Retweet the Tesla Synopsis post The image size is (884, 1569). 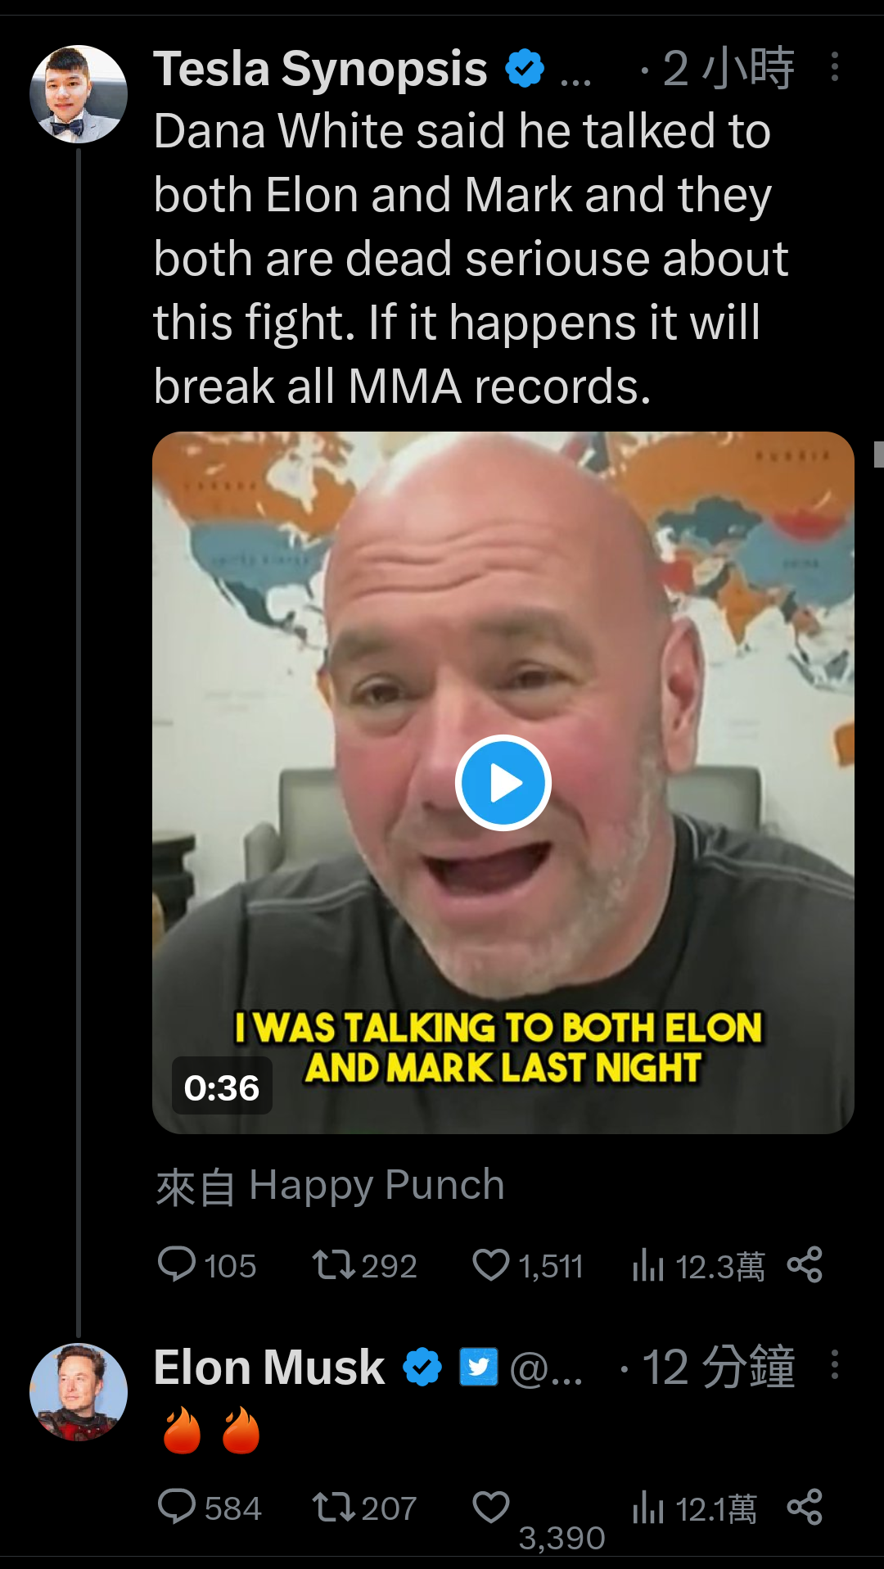point(333,1264)
